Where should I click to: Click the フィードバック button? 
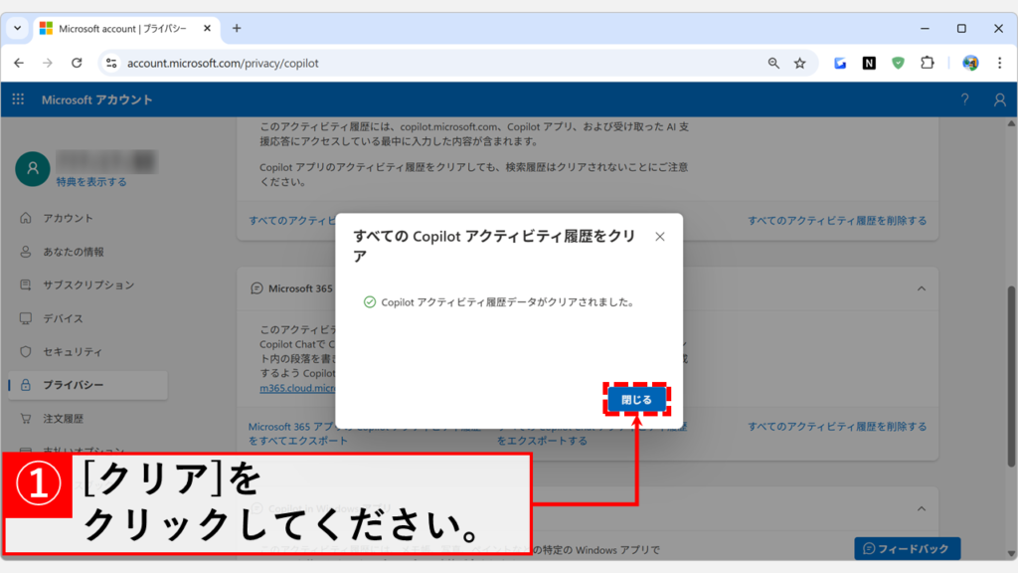tap(907, 548)
